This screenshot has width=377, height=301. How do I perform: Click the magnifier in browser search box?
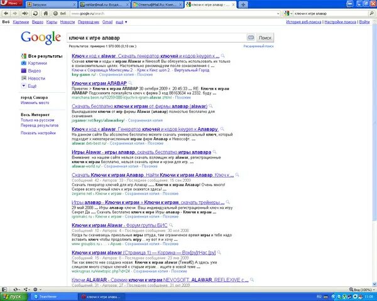pos(371,13)
